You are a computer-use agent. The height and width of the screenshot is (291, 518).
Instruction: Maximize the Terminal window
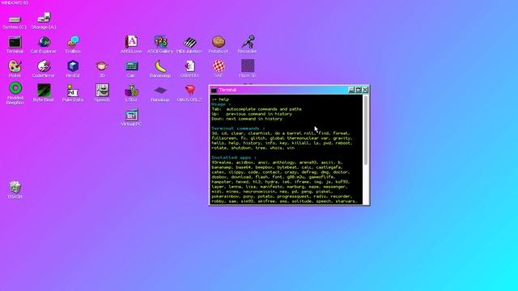(358, 90)
